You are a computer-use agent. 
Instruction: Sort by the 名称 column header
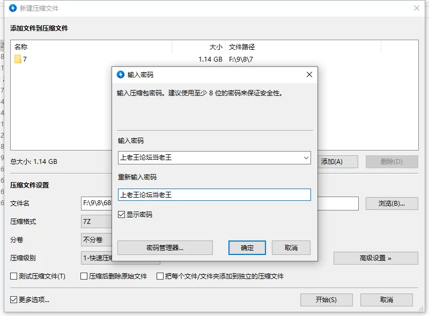[x=91, y=47]
